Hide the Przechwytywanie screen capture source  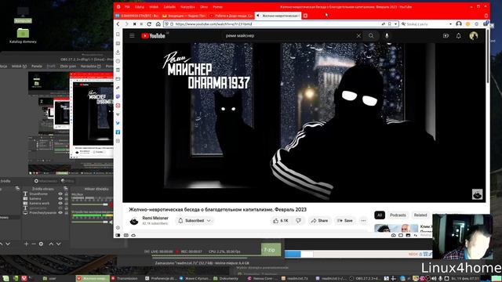(60, 212)
